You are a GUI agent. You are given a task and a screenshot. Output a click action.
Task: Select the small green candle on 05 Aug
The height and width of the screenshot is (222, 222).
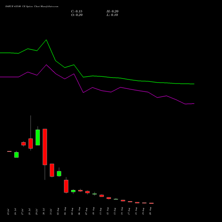tap(73, 191)
